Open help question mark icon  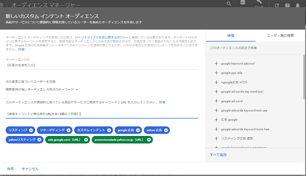(287, 5)
